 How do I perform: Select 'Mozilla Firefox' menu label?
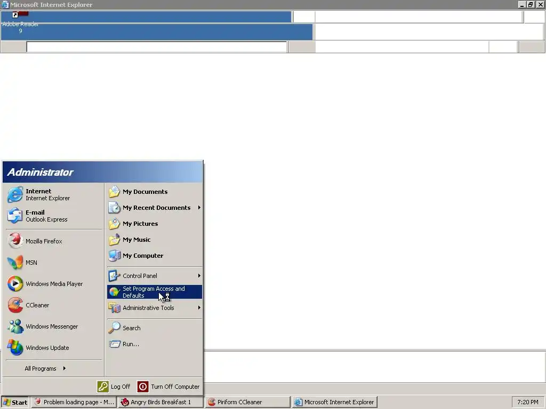(x=44, y=241)
